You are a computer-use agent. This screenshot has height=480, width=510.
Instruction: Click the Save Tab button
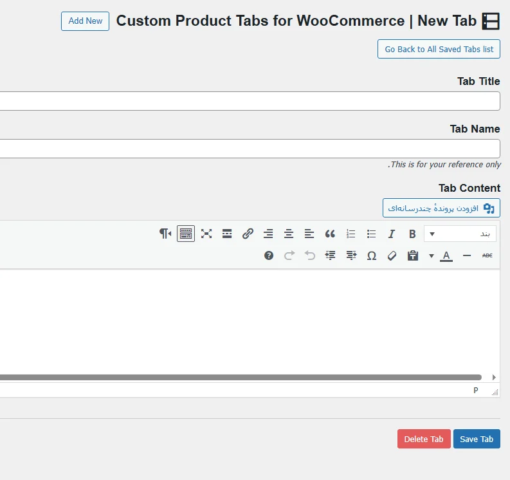click(477, 439)
